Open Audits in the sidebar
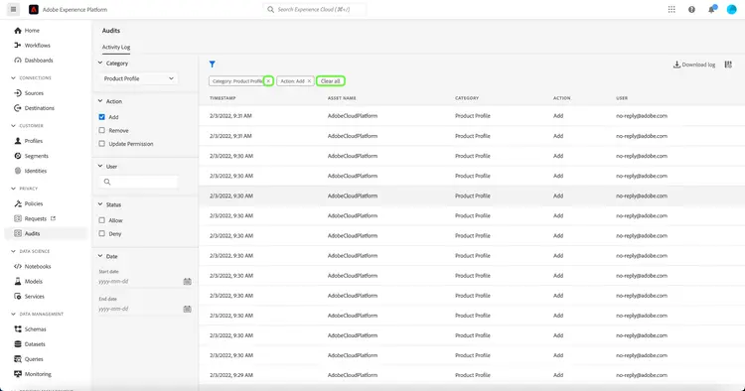 (x=46, y=233)
